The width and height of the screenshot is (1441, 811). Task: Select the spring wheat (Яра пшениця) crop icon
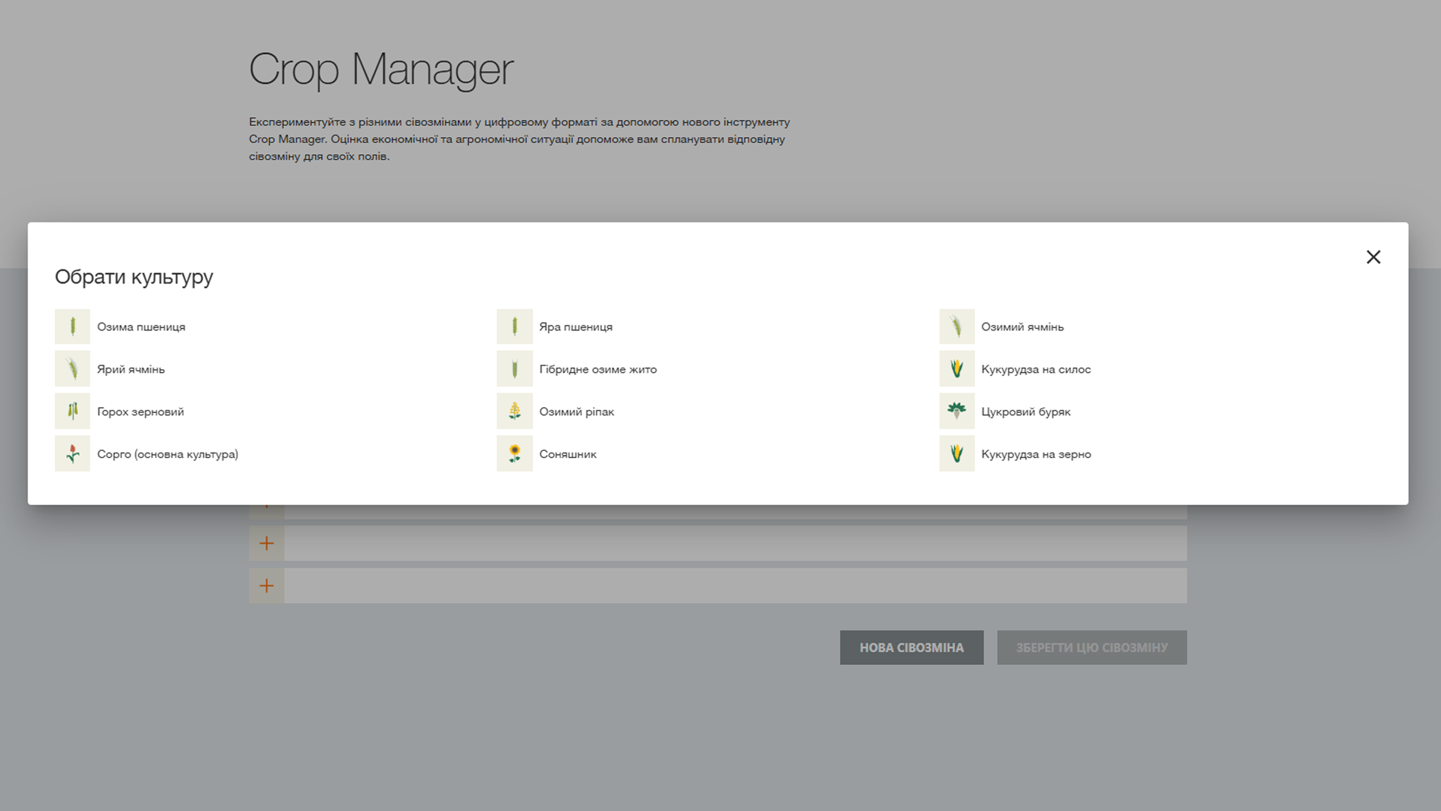(514, 326)
